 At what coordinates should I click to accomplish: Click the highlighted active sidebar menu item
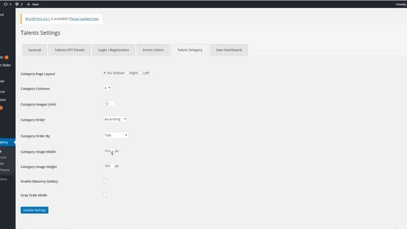pyautogui.click(x=7, y=142)
